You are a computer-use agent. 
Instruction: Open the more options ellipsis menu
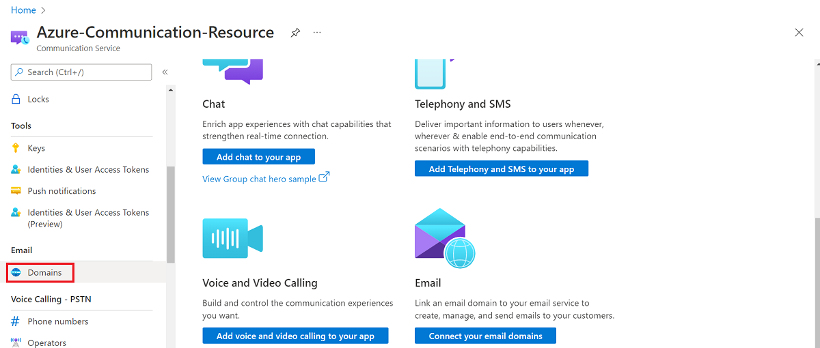click(x=317, y=32)
